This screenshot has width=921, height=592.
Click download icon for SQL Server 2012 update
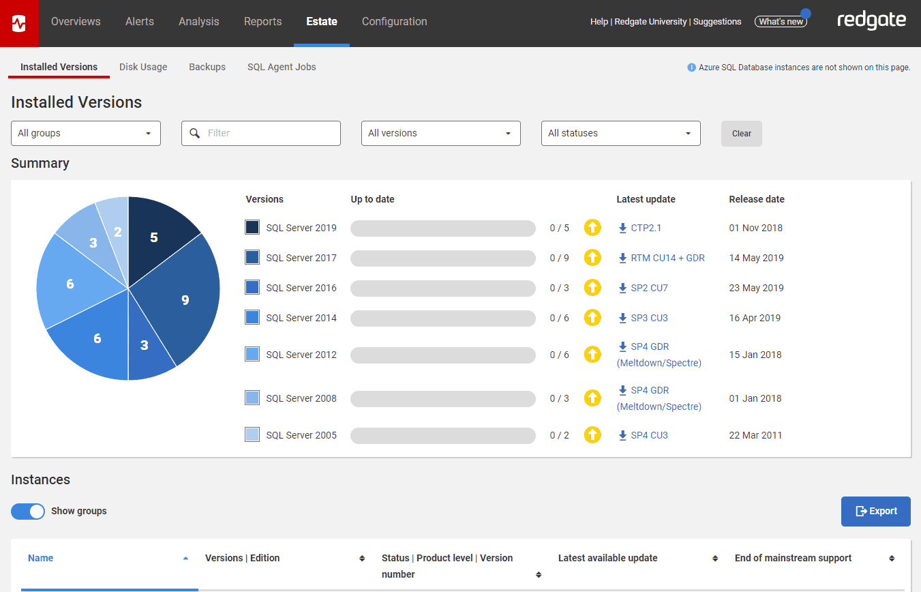(x=622, y=346)
